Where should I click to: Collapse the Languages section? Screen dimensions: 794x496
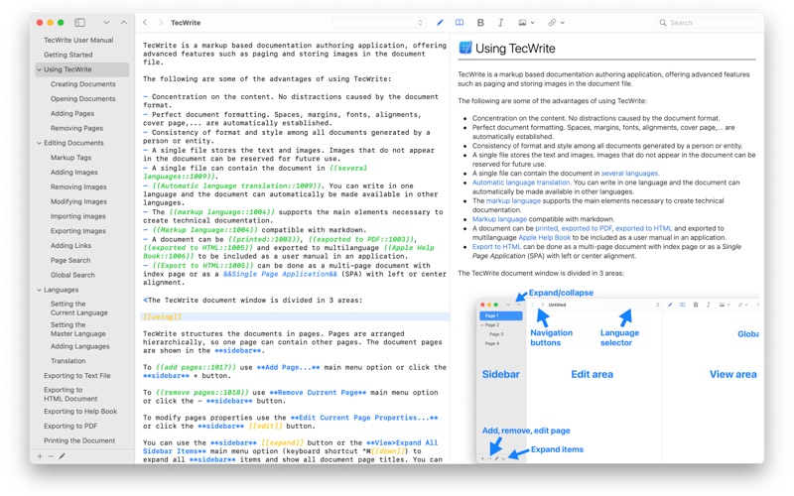(39, 290)
